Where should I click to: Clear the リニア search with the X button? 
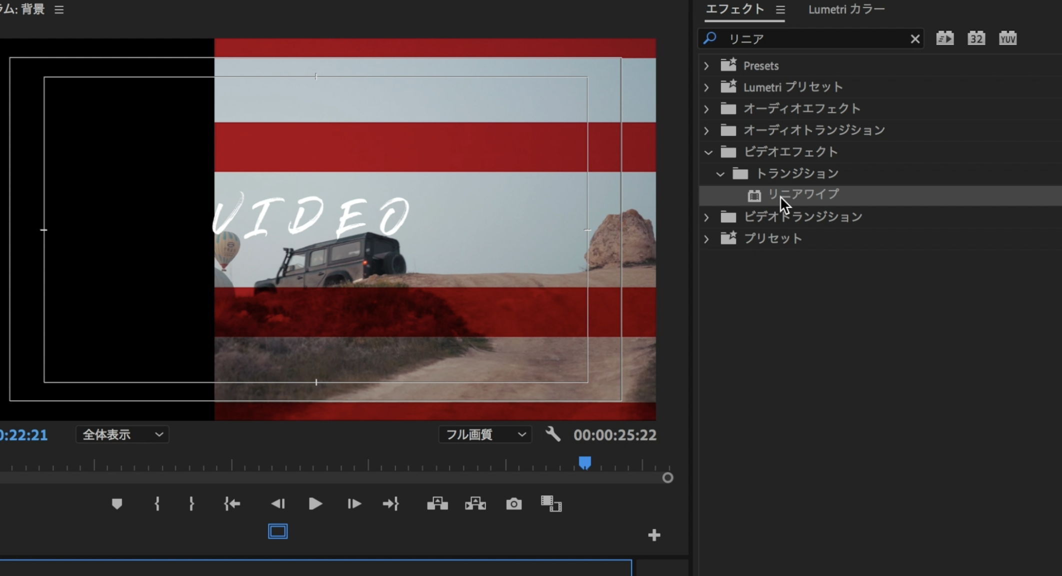[915, 38]
